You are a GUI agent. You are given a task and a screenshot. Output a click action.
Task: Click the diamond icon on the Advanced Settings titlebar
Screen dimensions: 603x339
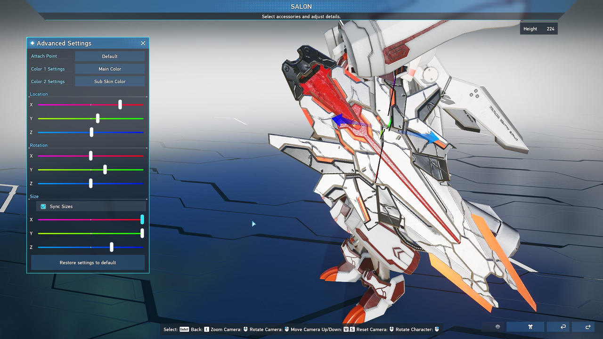point(32,43)
